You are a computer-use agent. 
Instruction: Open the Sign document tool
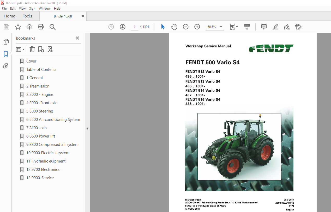pyautogui.click(x=287, y=27)
